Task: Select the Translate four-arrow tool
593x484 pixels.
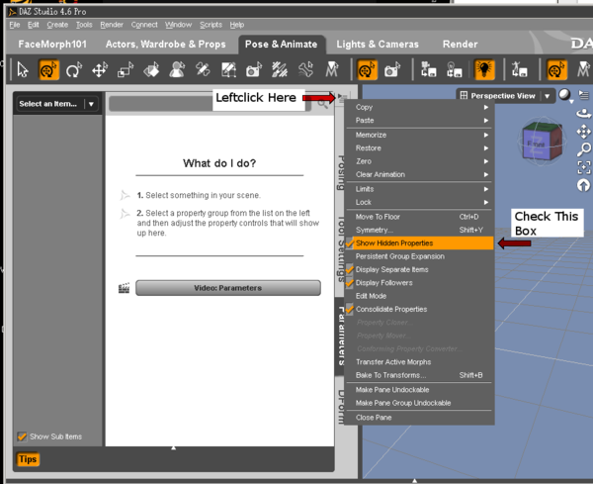Action: click(100, 70)
